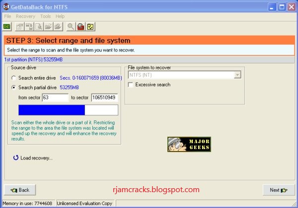Click the to sector input field

click(x=104, y=98)
